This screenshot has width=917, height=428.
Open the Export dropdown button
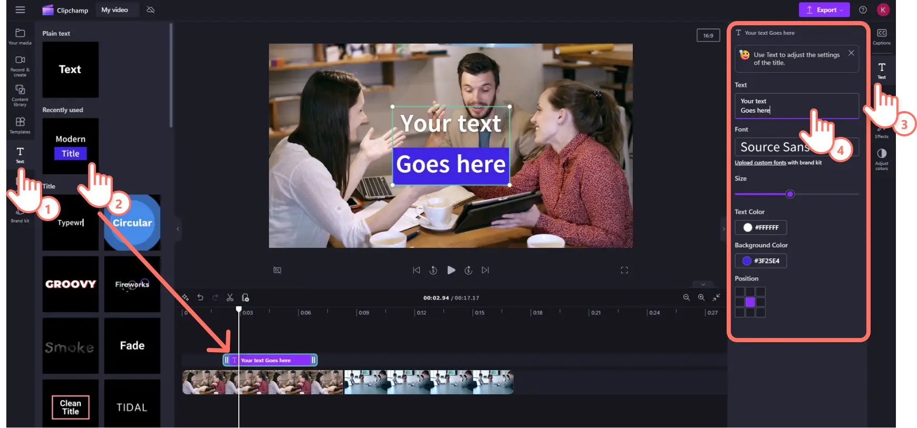824,10
